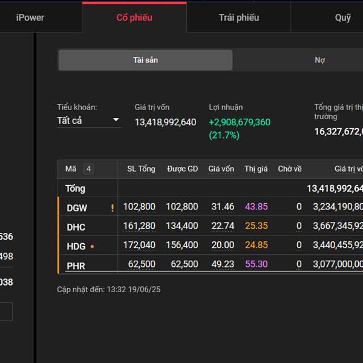Sort by the Thị giá column header
The width and height of the screenshot is (363, 363).
[x=256, y=169]
